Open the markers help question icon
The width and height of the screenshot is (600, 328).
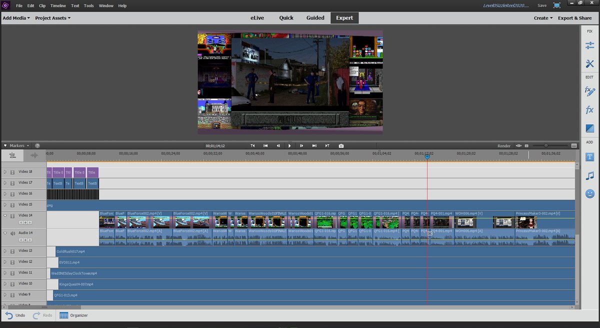pos(37,145)
